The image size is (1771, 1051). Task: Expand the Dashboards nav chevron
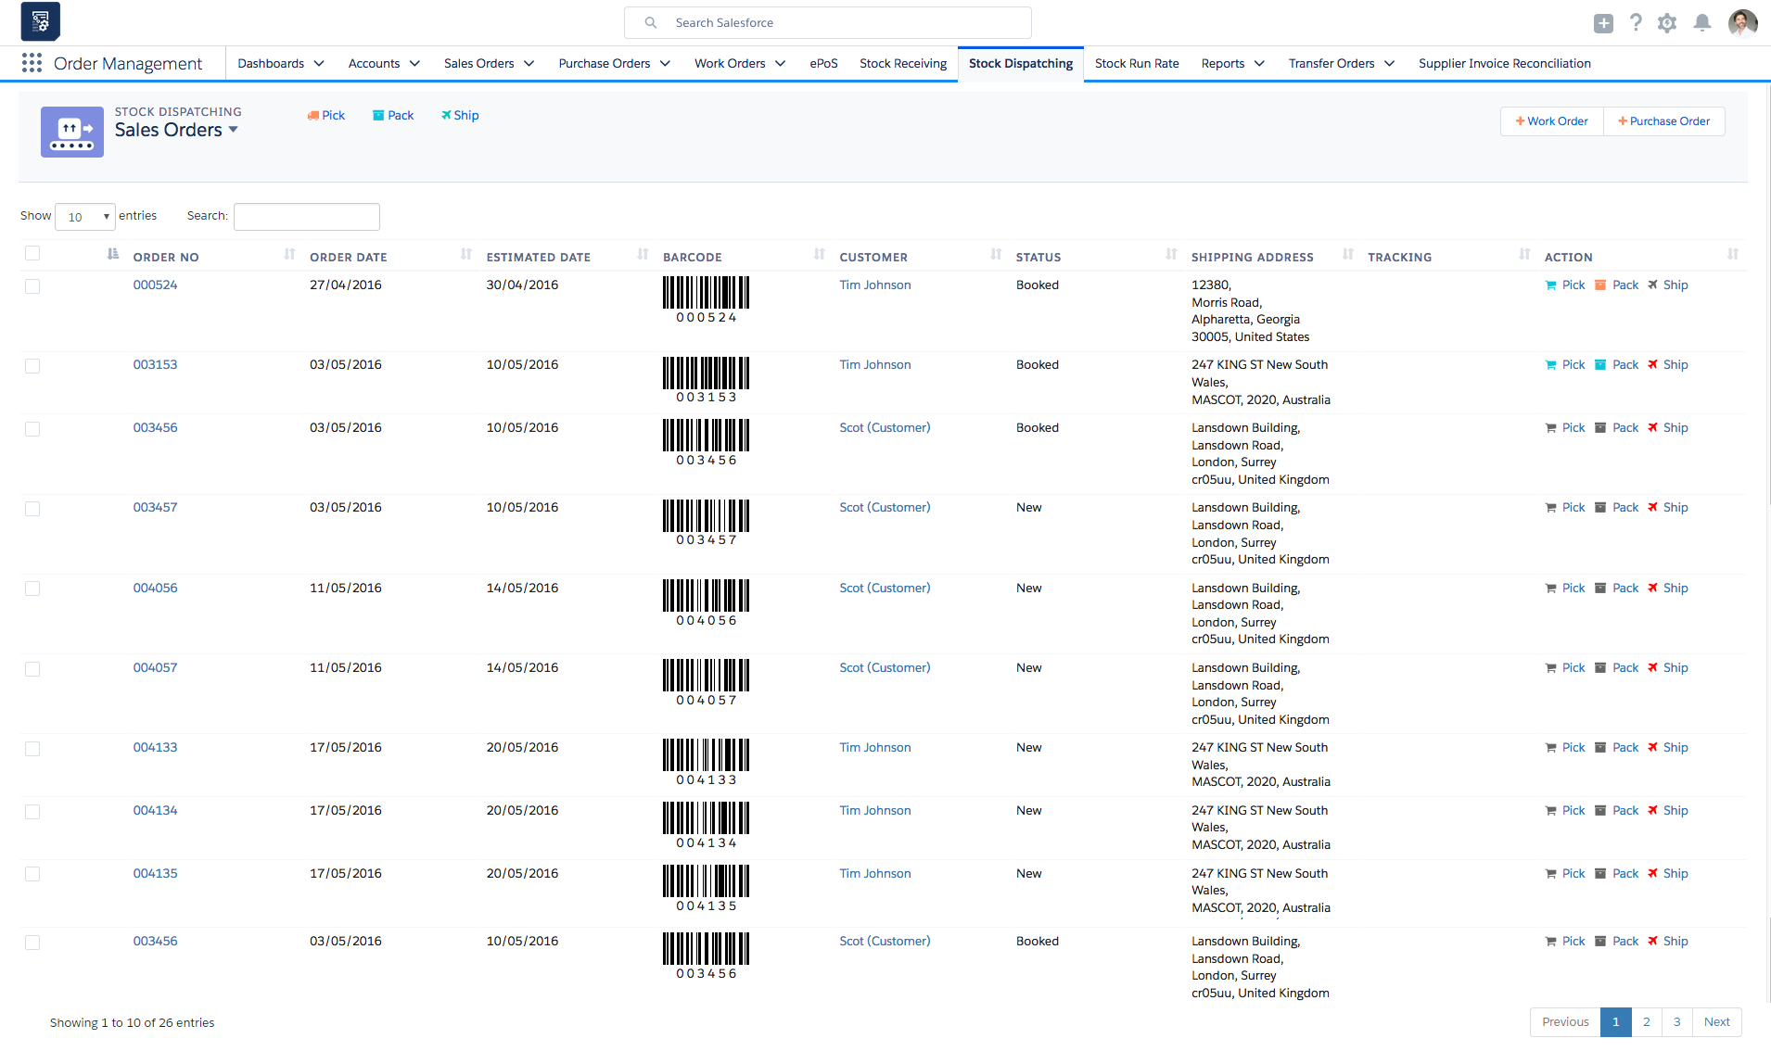point(319,64)
